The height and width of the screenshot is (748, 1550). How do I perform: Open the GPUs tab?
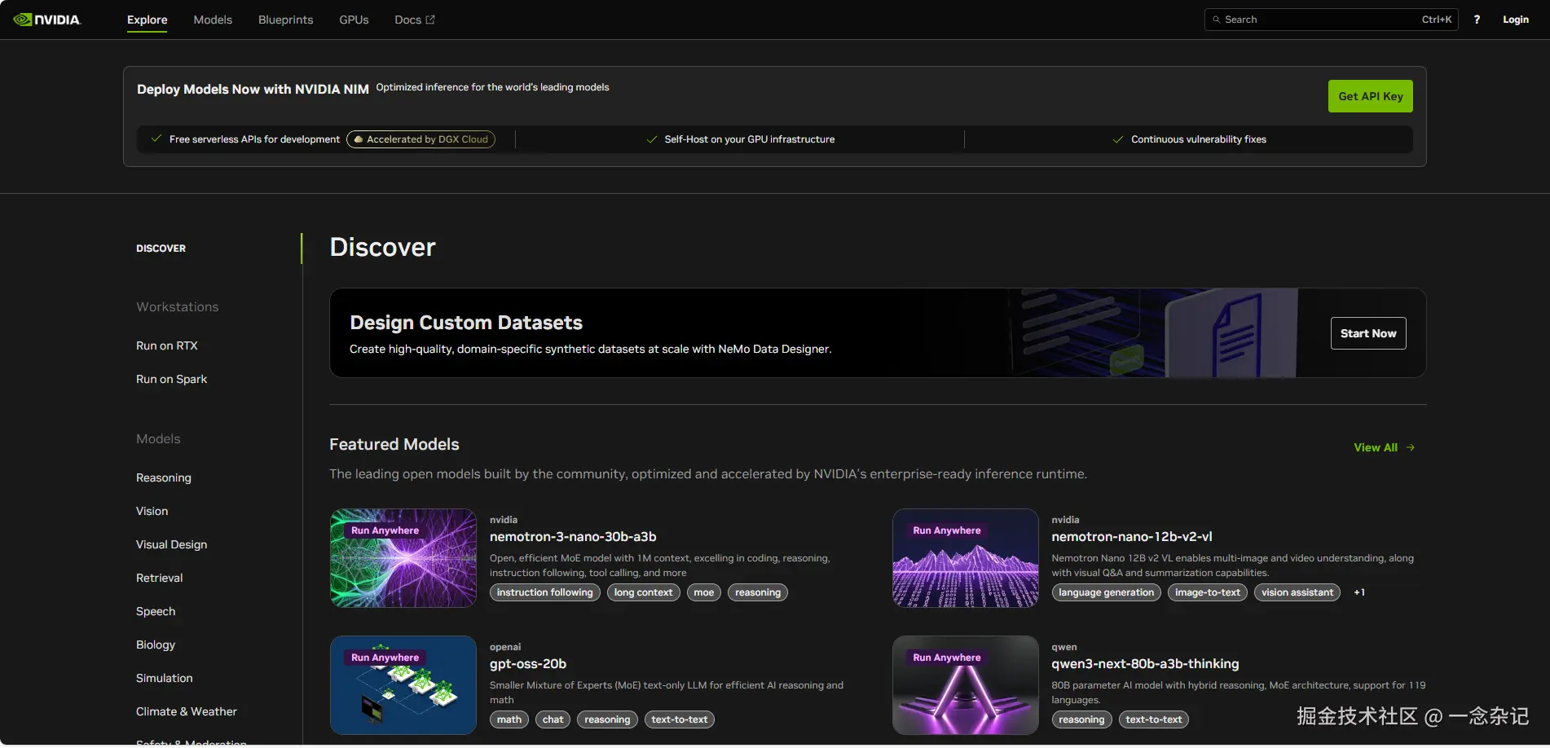354,20
